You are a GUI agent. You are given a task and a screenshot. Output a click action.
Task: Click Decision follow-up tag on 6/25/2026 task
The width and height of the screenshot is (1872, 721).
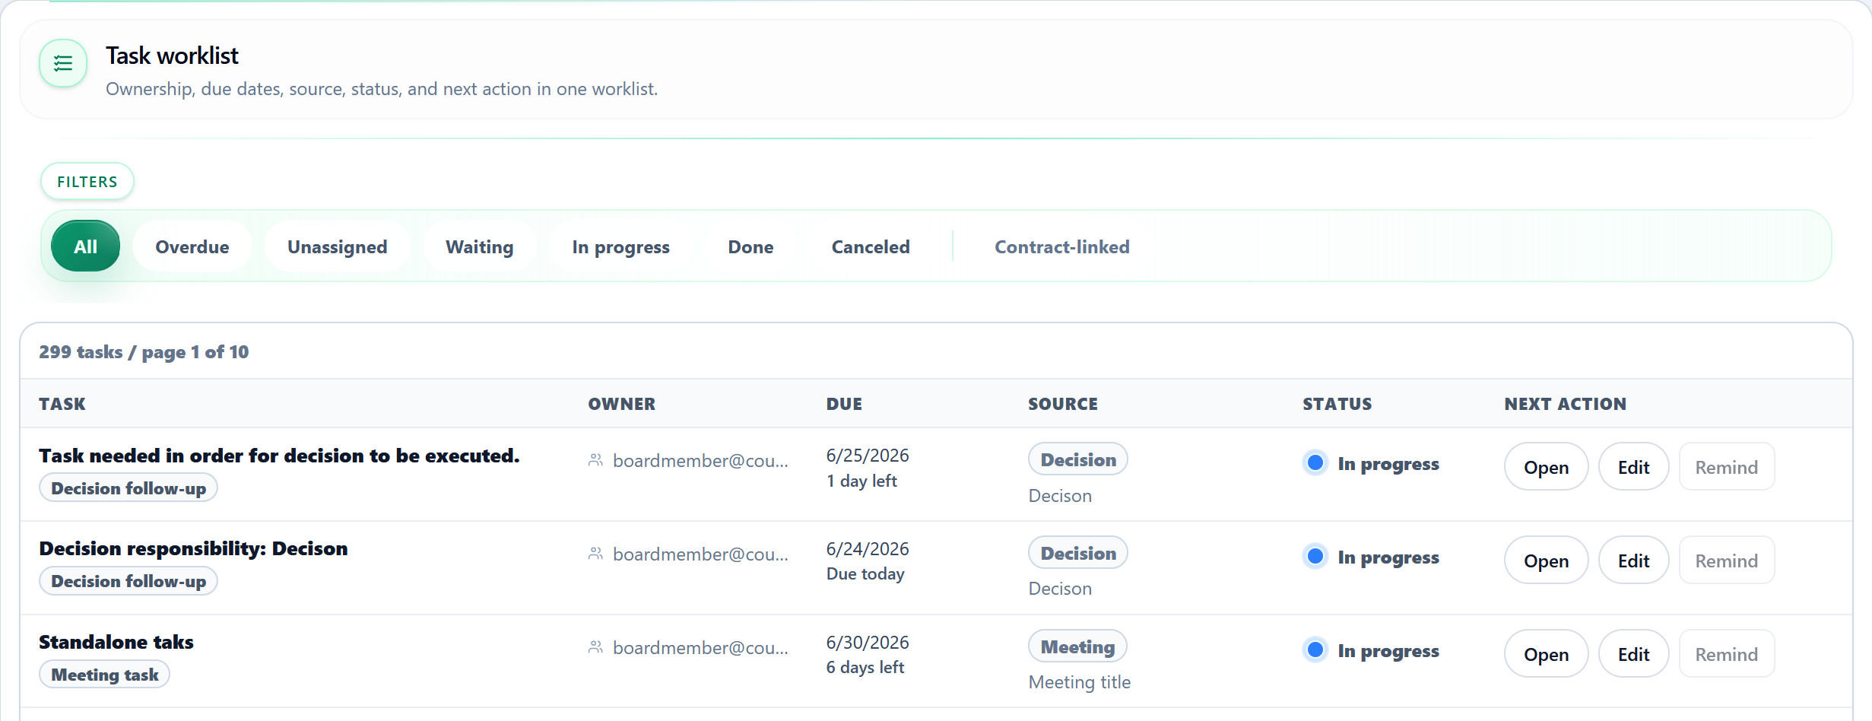pos(129,488)
